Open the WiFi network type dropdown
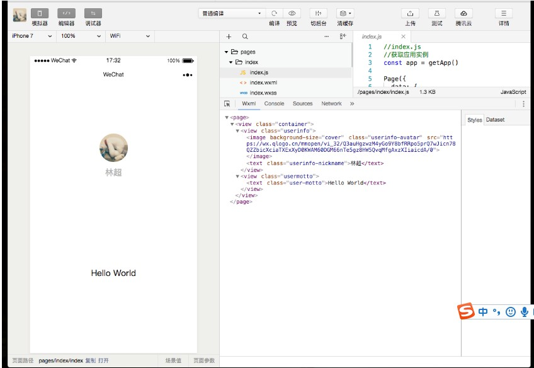Image resolution: width=534 pixels, height=368 pixels. pos(130,36)
